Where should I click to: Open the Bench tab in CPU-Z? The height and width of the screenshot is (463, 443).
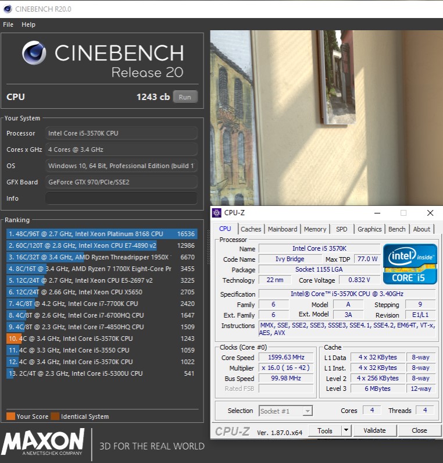(397, 229)
